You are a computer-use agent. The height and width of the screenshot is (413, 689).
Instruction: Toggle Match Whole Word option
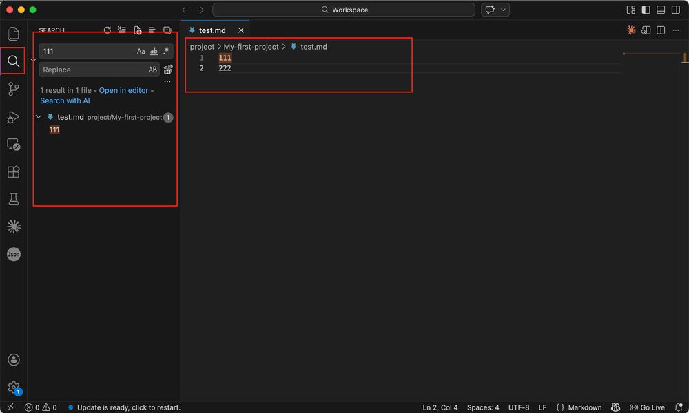[154, 52]
